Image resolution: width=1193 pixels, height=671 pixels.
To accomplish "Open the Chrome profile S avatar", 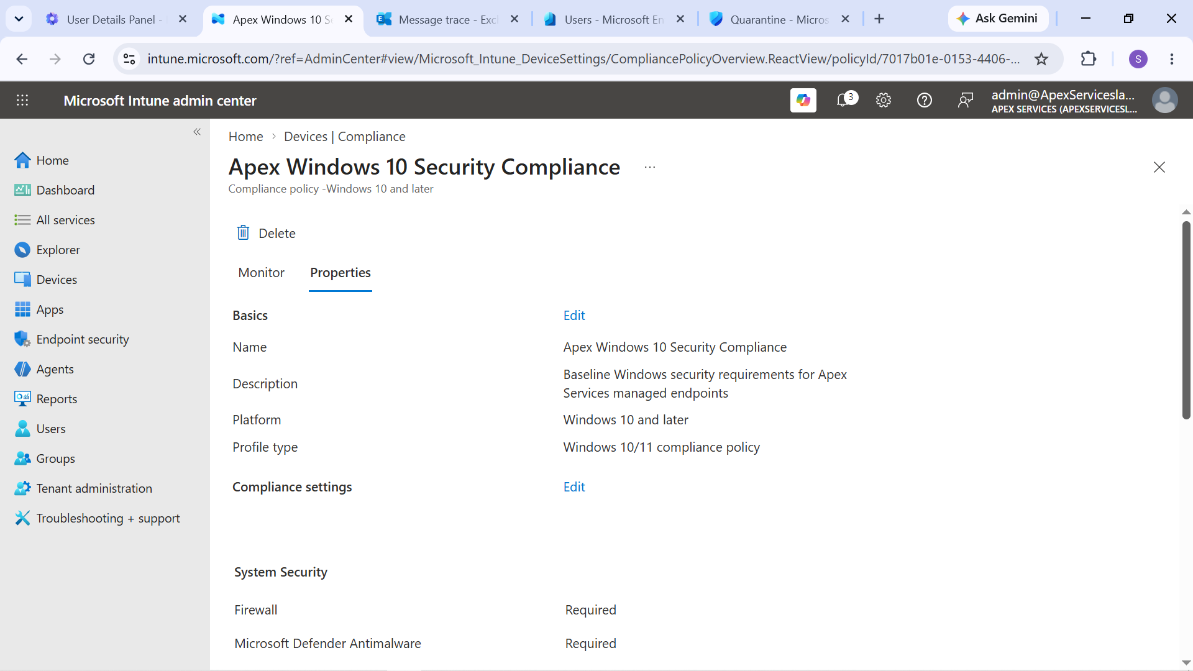I will click(x=1138, y=59).
